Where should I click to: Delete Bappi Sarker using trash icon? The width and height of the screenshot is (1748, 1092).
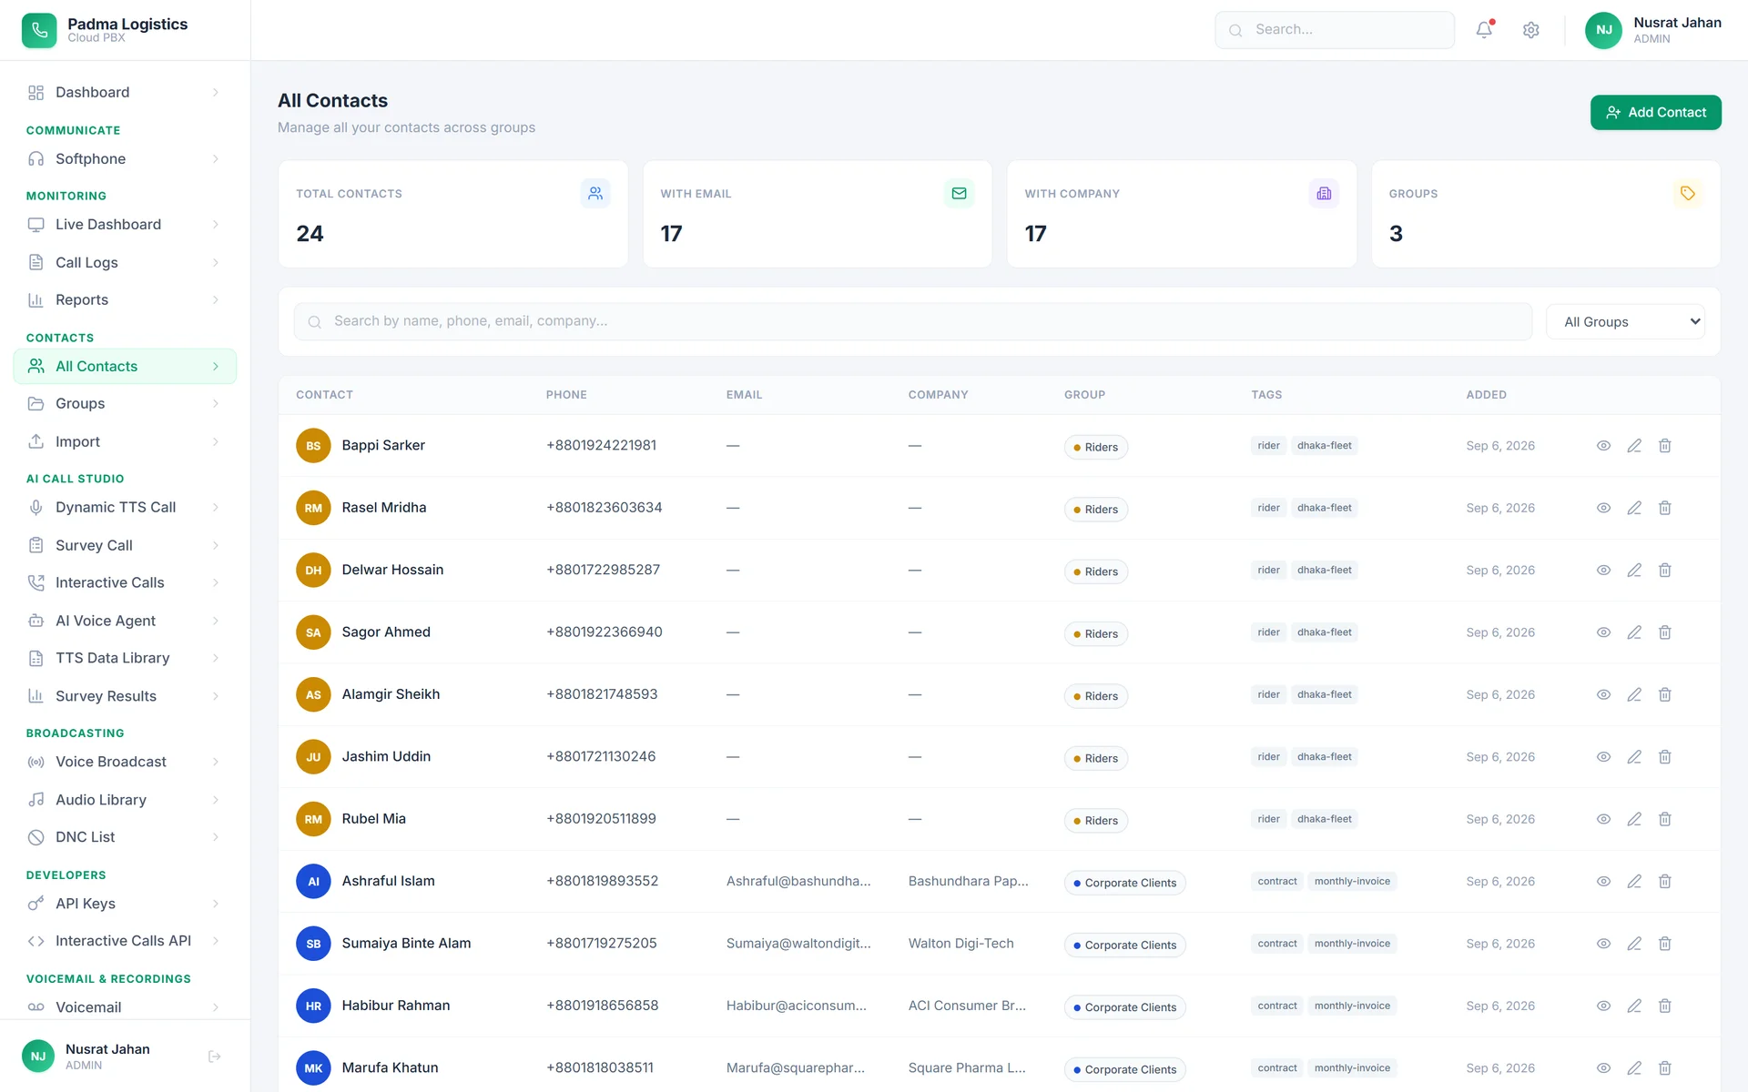pos(1665,446)
